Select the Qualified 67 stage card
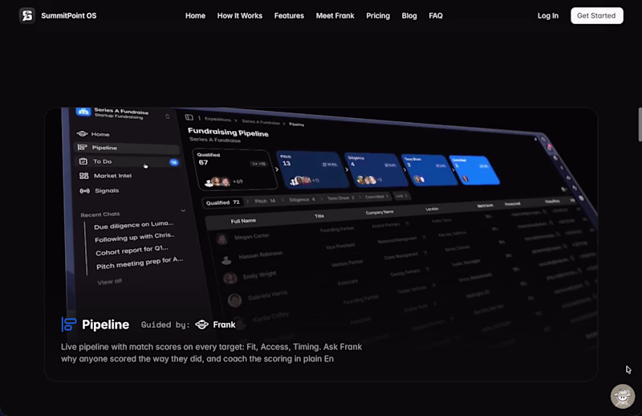The image size is (642, 416). coord(235,169)
